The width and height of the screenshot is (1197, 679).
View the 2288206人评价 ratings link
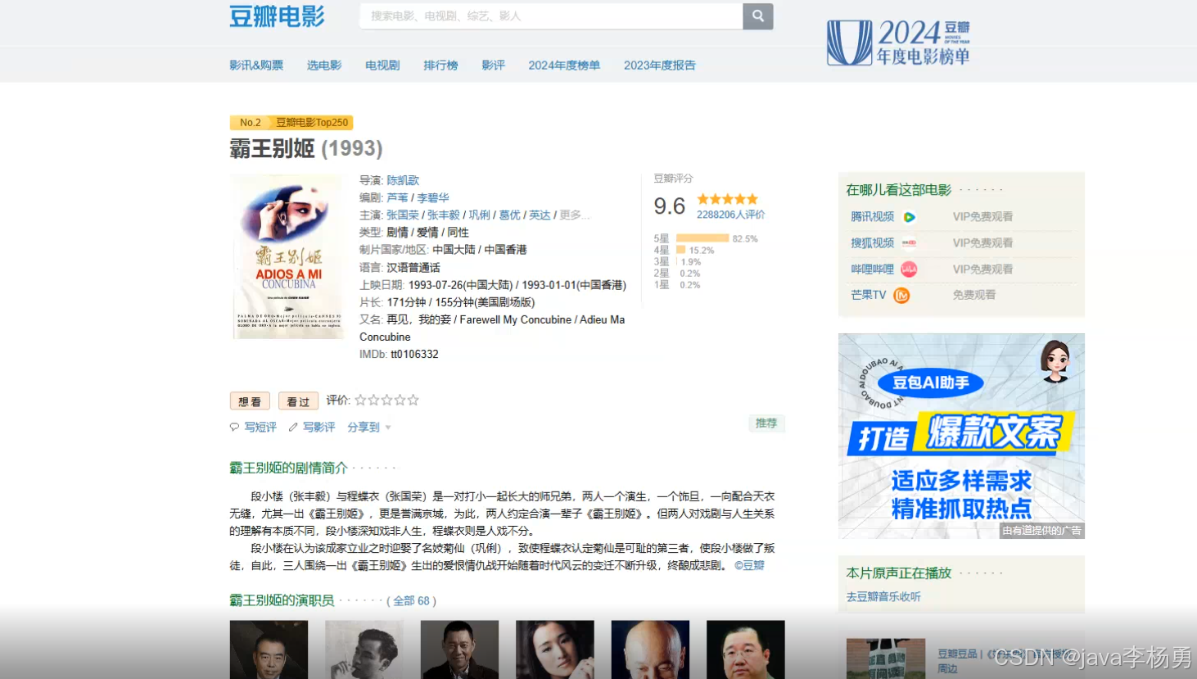(731, 215)
